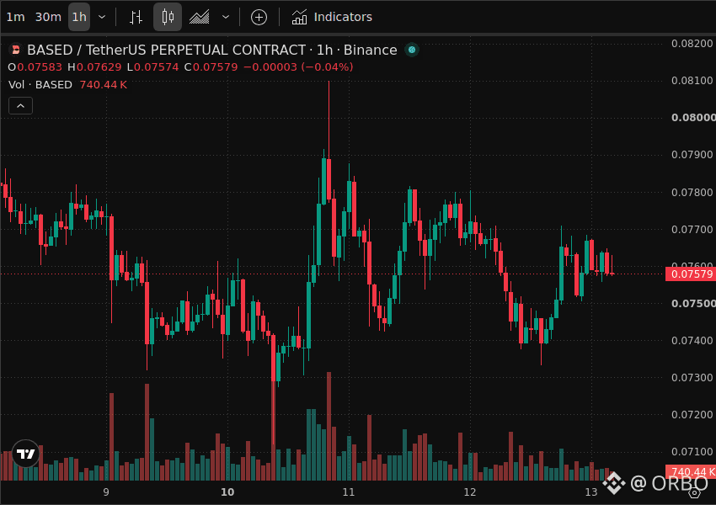
Task: Click the 0.07400 price axis label
Action: [x=692, y=340]
